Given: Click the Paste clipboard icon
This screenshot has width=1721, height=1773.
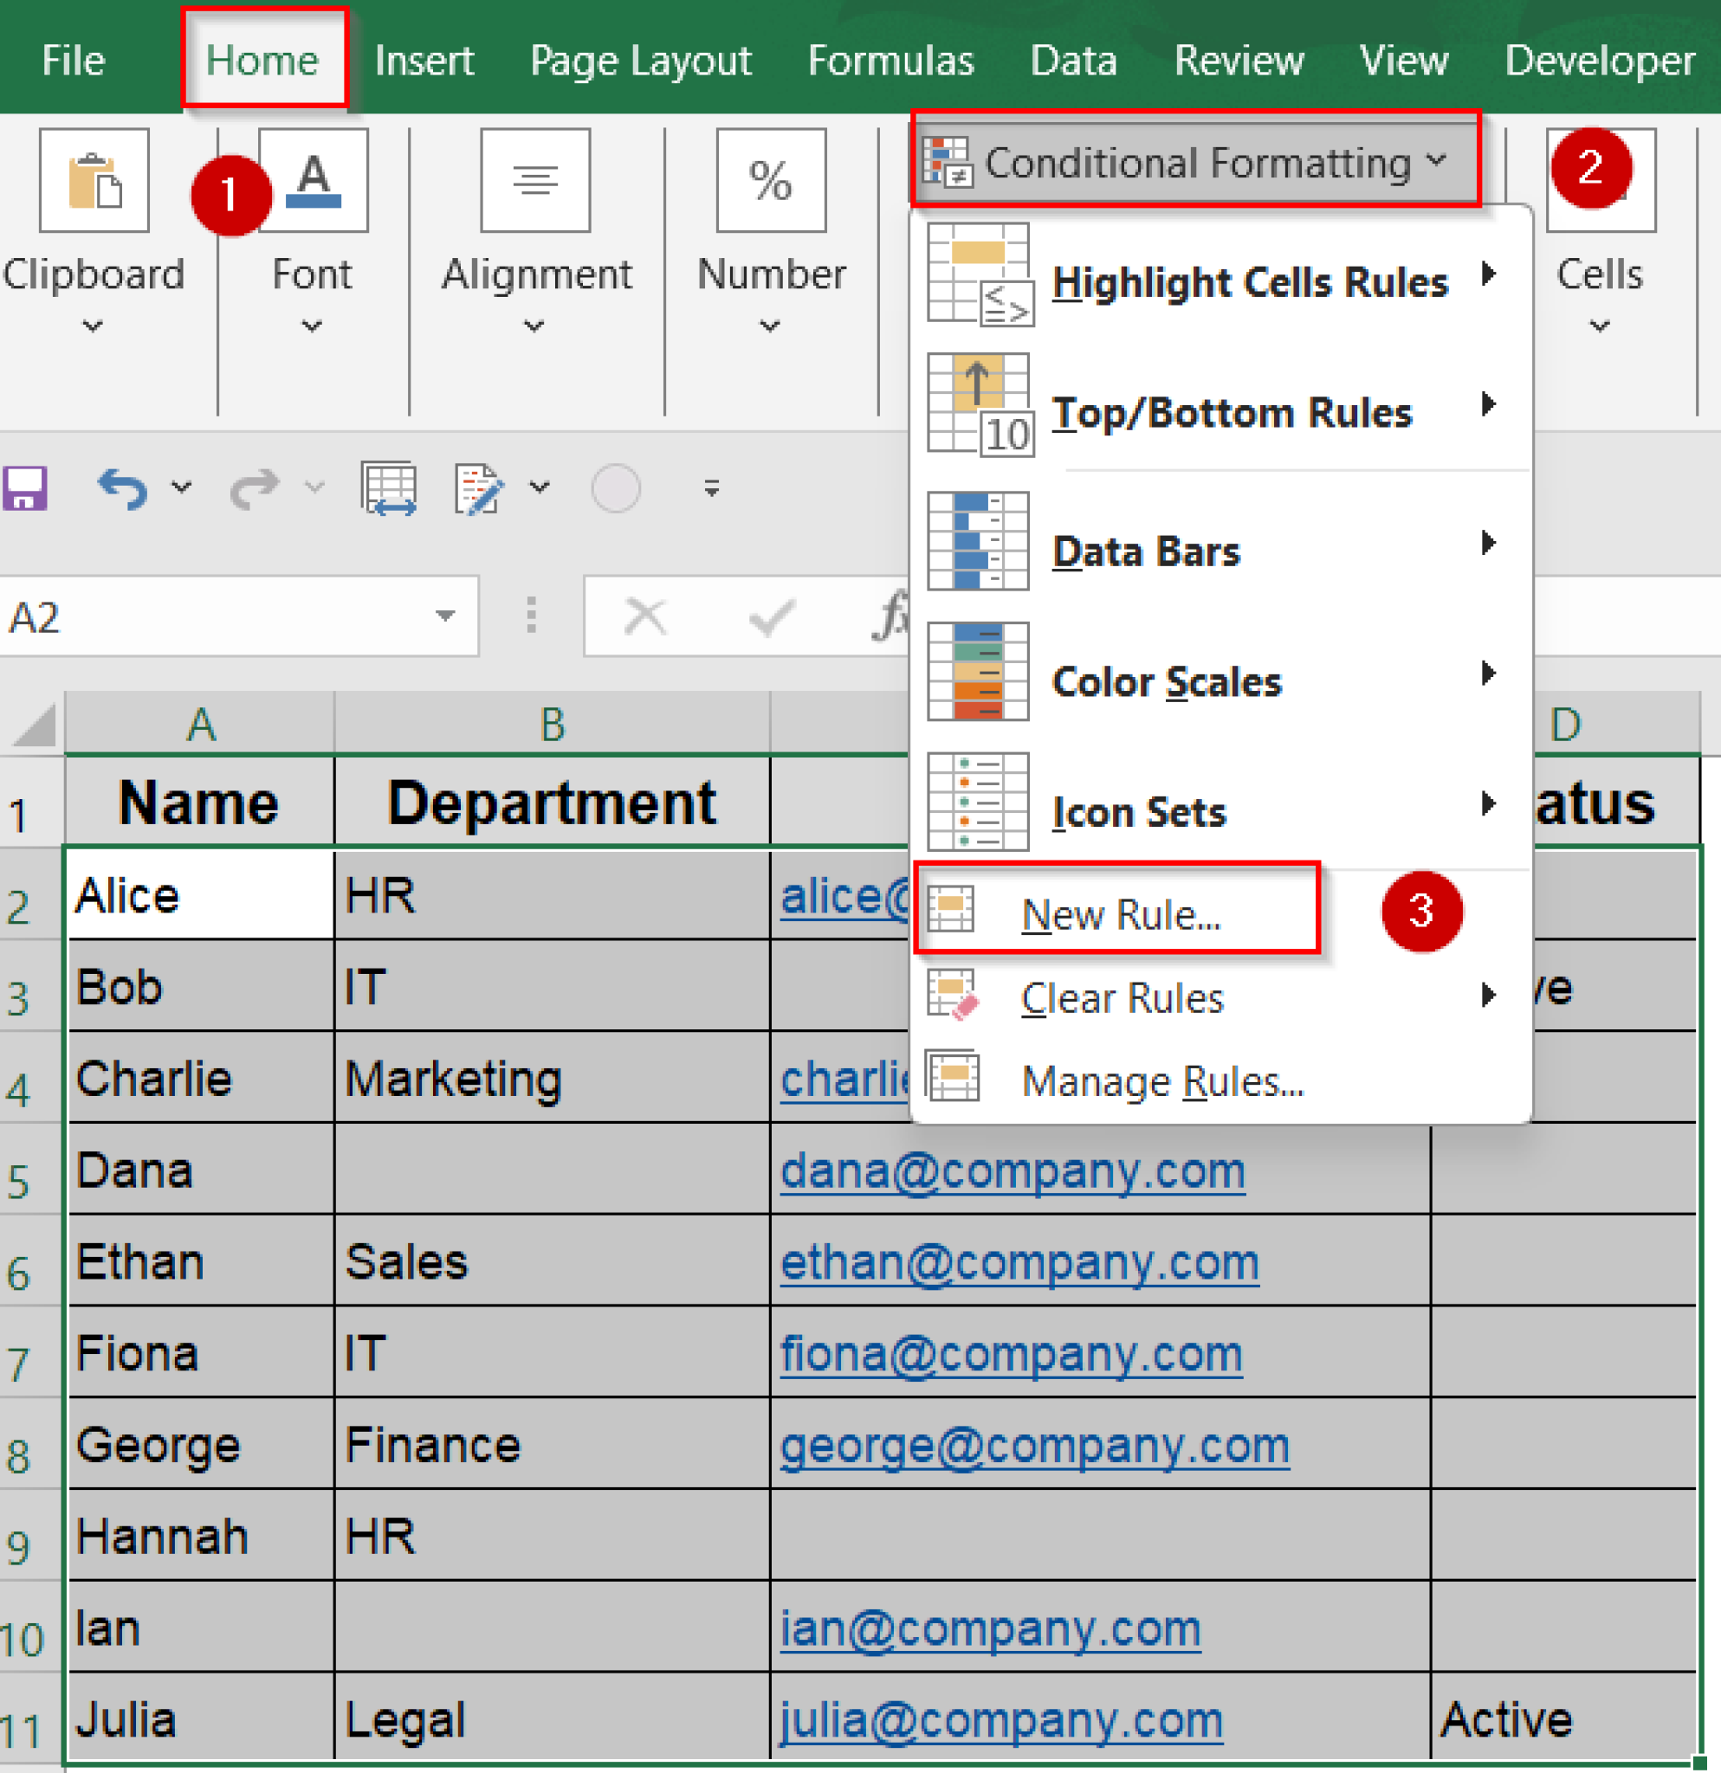Looking at the screenshot, I should (x=94, y=179).
